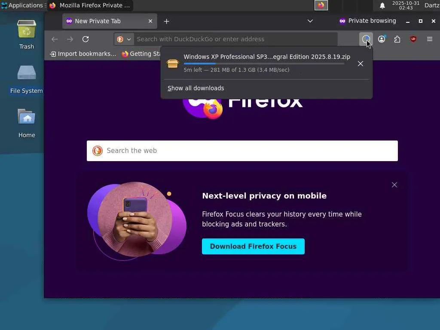
Task: Click DuckDuckGo logo in search box
Action: tap(98, 151)
